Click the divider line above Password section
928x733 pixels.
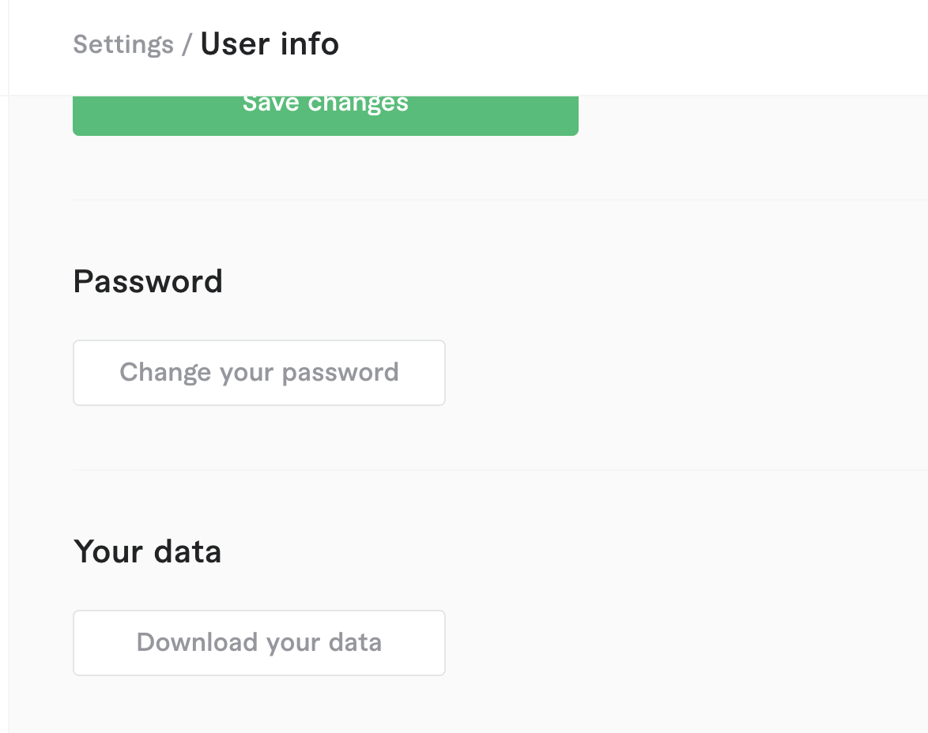[474, 200]
